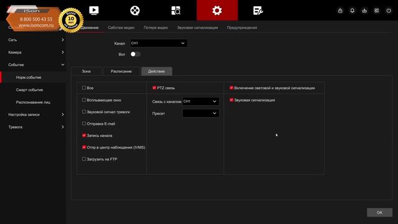This screenshot has height=224, width=398.
Task: Switch to the Предупреждения tab
Action: 242,27
